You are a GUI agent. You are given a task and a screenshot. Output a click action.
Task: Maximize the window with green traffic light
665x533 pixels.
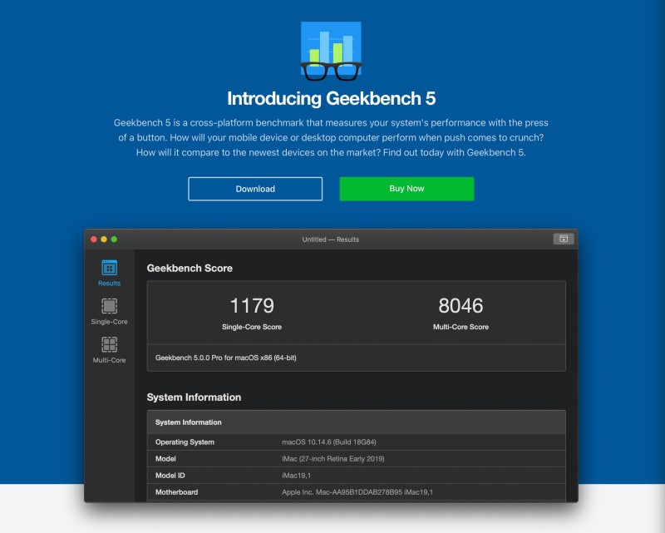[x=114, y=239]
